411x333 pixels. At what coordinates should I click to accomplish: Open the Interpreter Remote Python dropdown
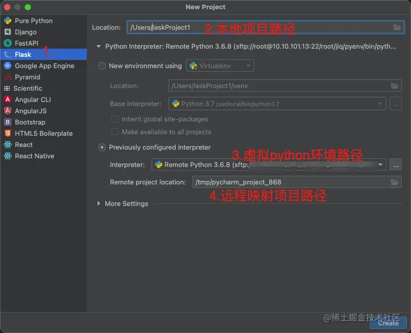[x=269, y=164]
